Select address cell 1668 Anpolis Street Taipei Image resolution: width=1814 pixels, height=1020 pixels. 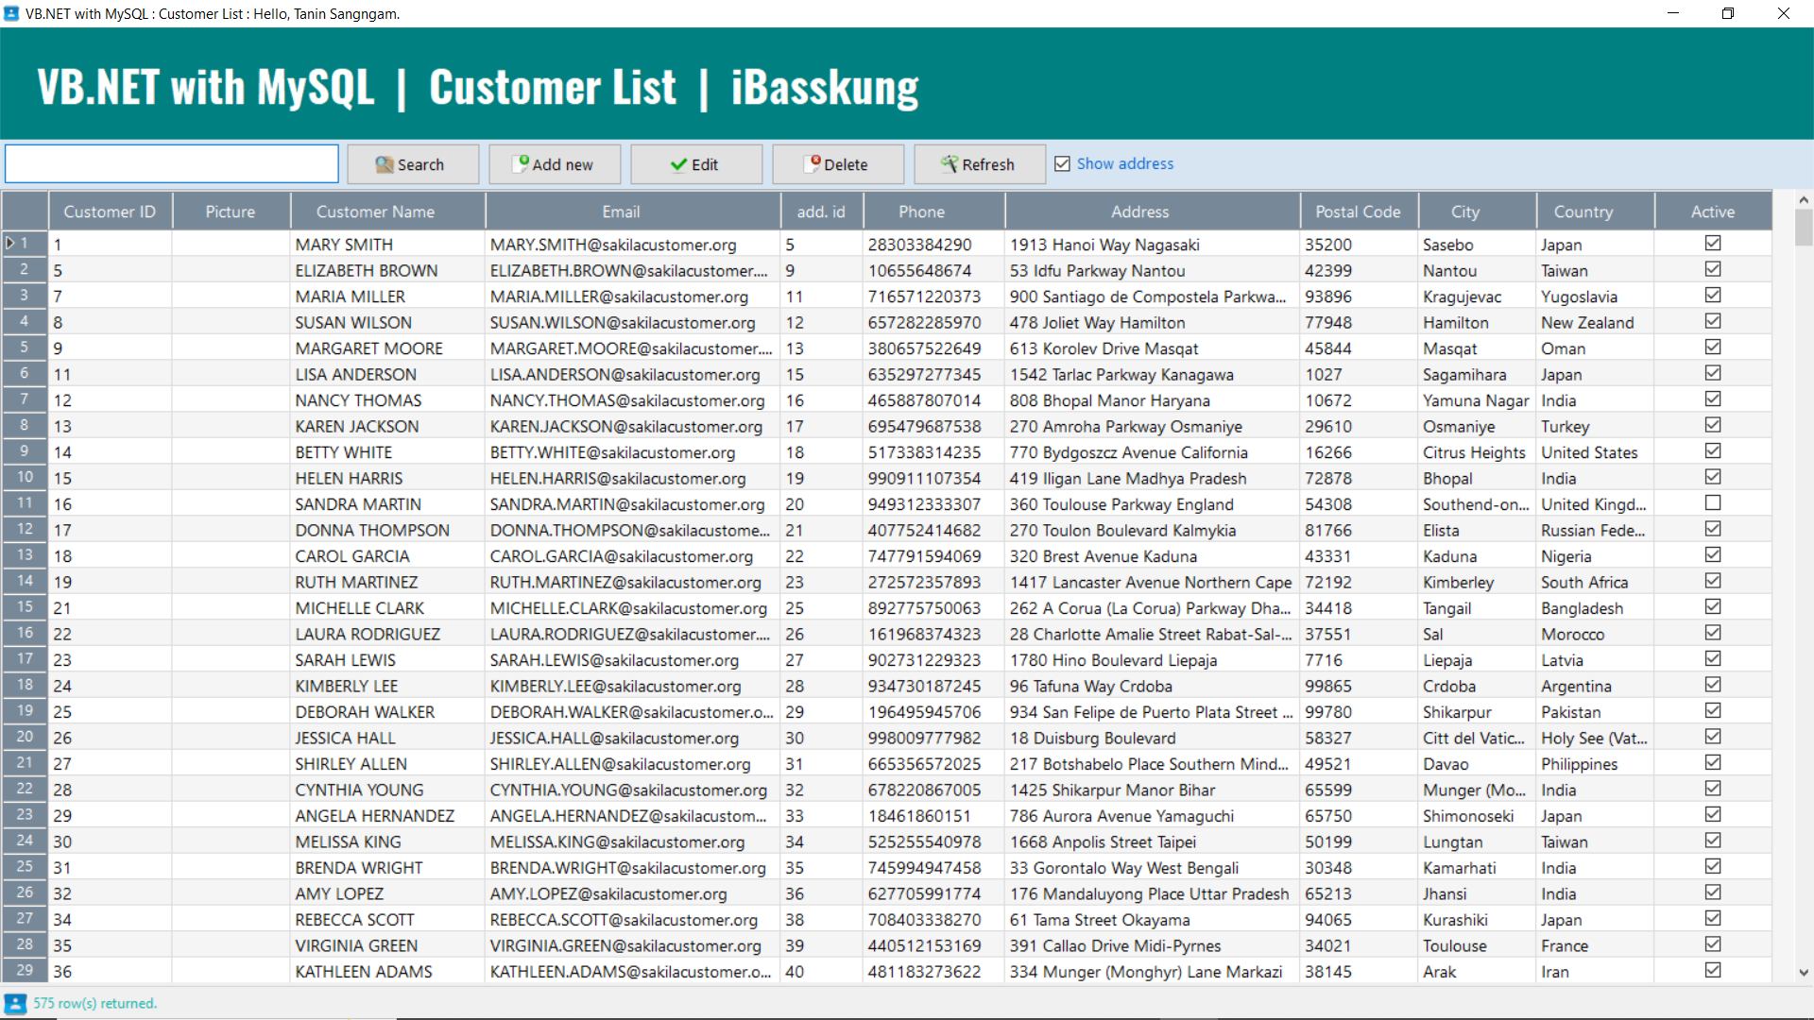[x=1153, y=841]
